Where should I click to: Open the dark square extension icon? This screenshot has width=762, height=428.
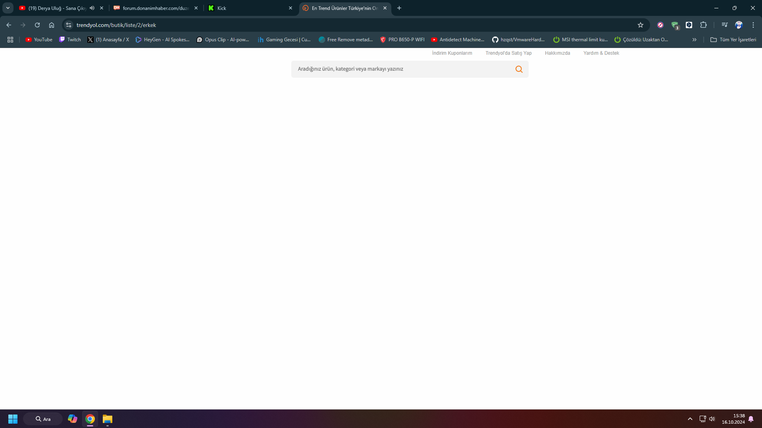tap(689, 25)
